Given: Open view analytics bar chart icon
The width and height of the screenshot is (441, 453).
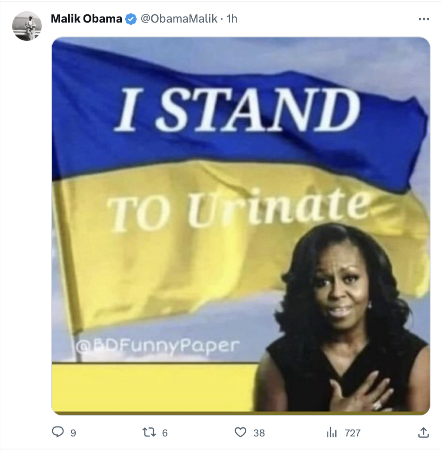Looking at the screenshot, I should tap(332, 432).
